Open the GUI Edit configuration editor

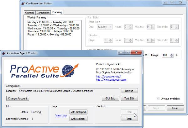tap(110, 98)
